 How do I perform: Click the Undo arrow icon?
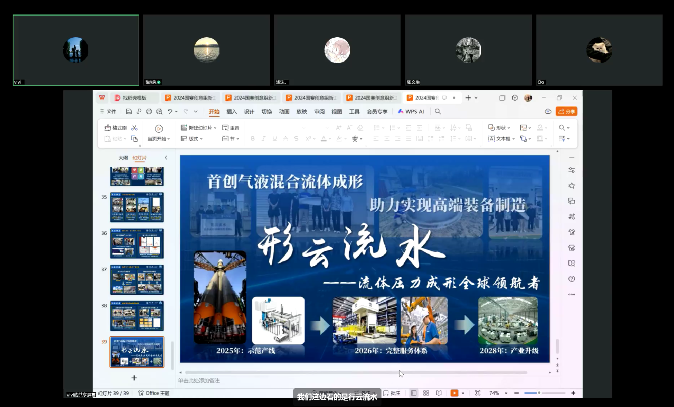(x=170, y=112)
